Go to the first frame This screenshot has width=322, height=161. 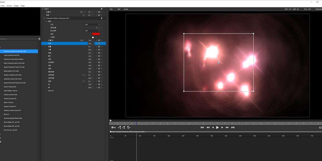pyautogui.click(x=202, y=128)
